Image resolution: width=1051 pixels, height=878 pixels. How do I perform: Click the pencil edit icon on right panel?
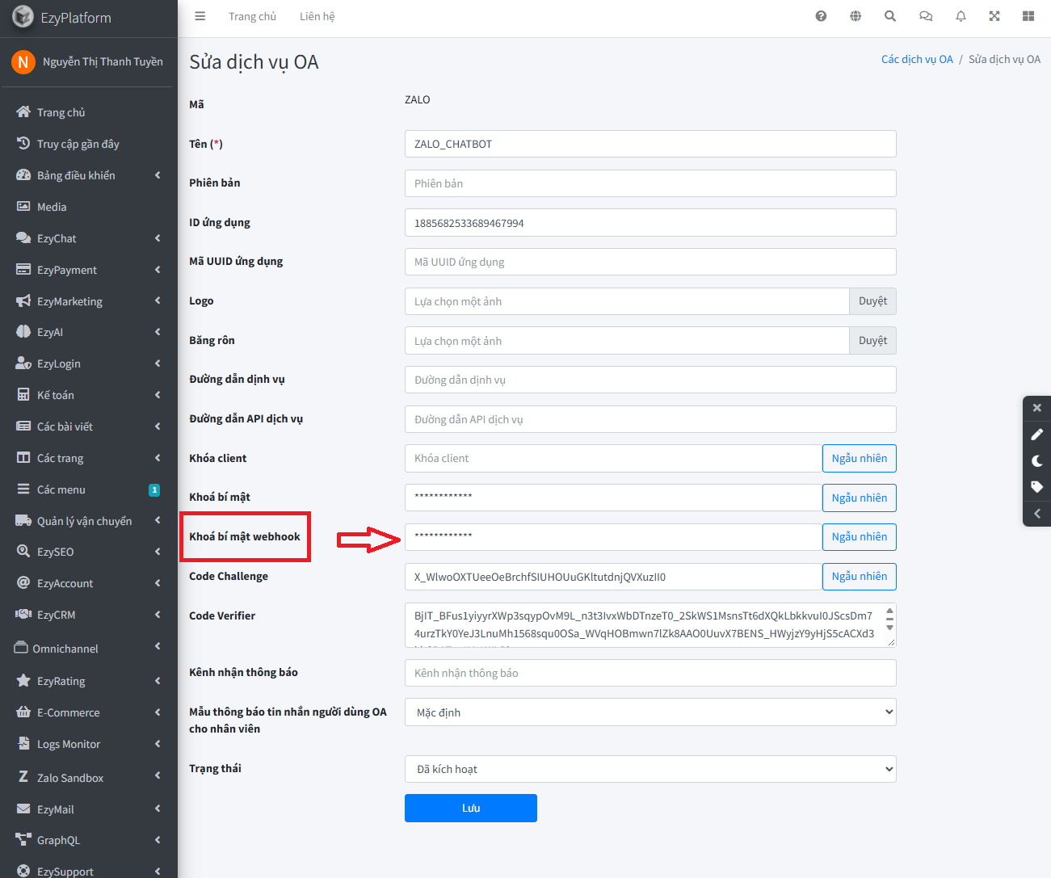tap(1037, 435)
